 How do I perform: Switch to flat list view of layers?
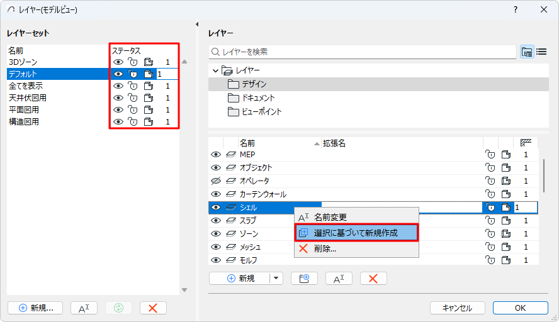(x=541, y=52)
